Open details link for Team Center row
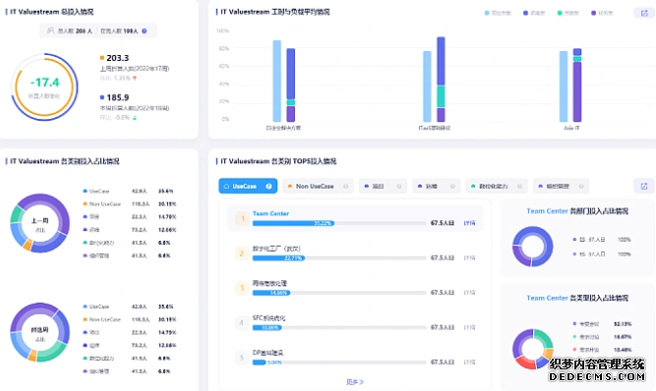Viewport: 656px width, 391px height. [x=469, y=223]
